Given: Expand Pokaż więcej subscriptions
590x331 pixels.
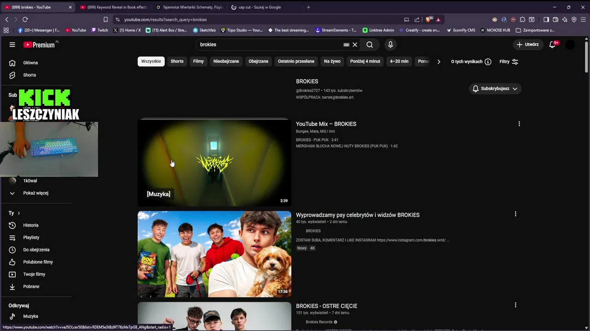Looking at the screenshot, I should [x=36, y=193].
